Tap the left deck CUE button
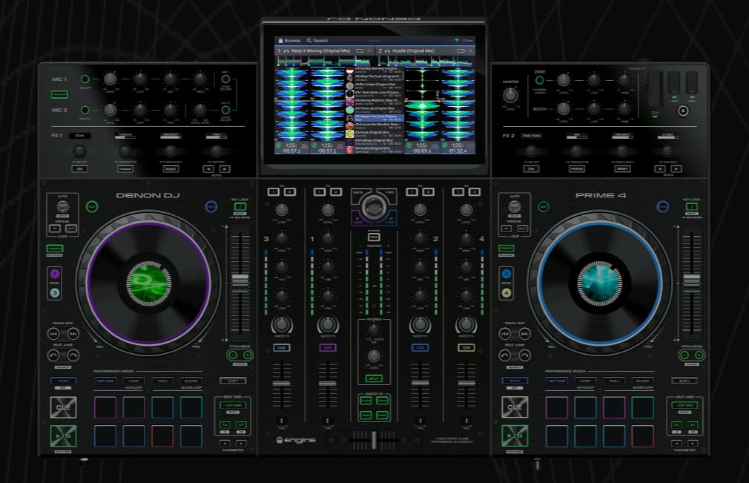This screenshot has width=749, height=483. (x=63, y=407)
